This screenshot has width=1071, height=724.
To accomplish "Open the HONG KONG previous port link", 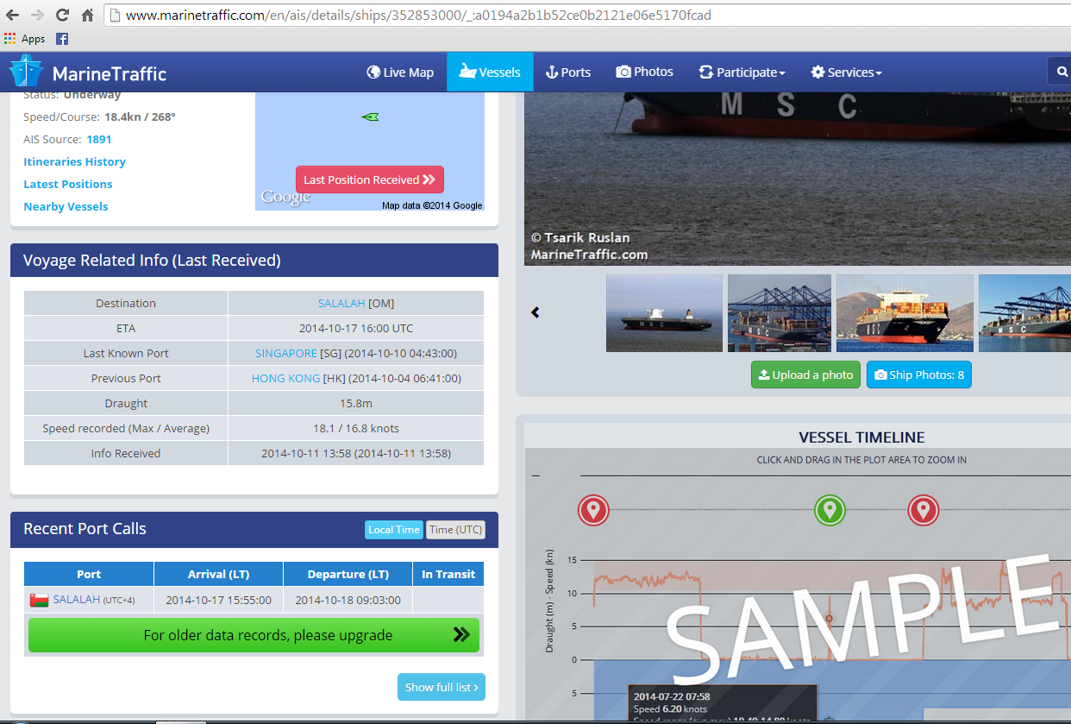I will (285, 378).
